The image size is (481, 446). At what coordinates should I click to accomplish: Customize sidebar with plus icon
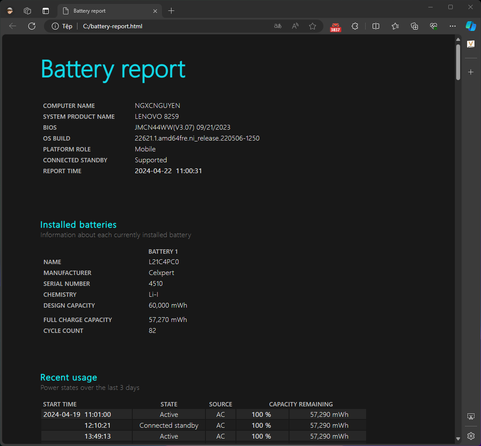pyautogui.click(x=471, y=72)
